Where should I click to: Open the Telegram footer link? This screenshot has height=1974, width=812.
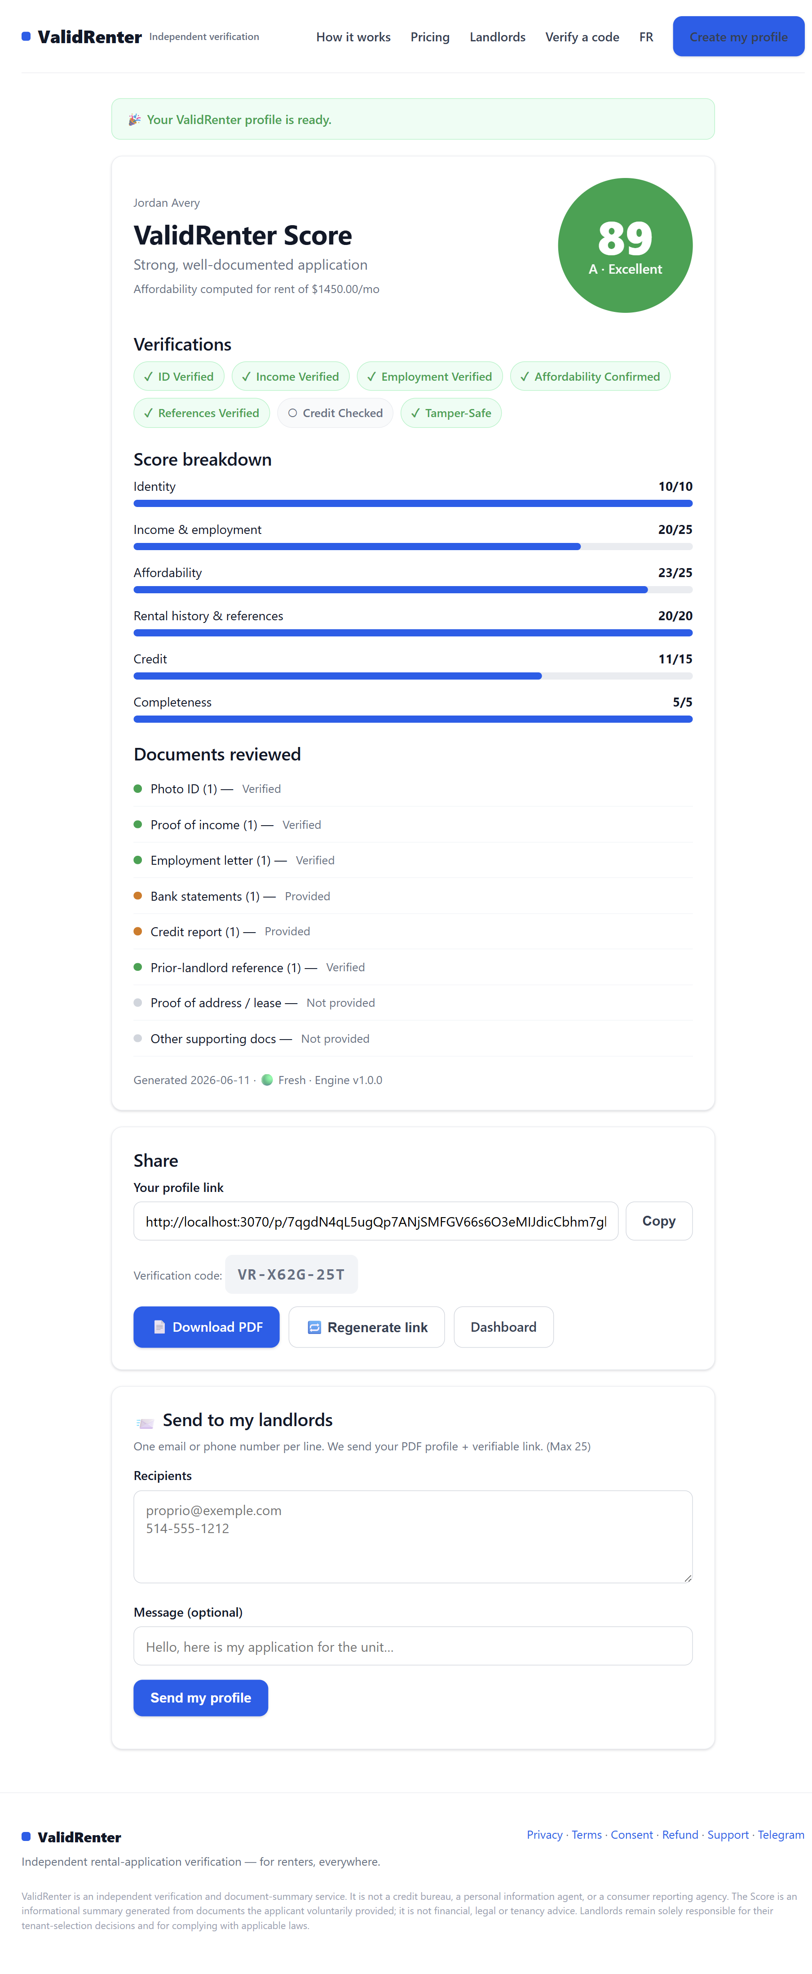[781, 1835]
